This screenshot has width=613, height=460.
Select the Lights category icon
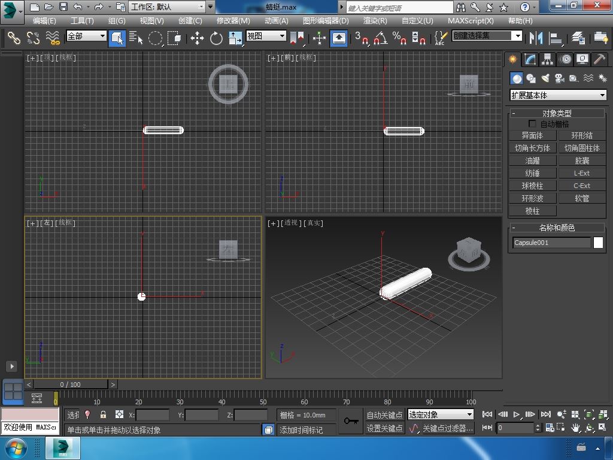click(545, 78)
